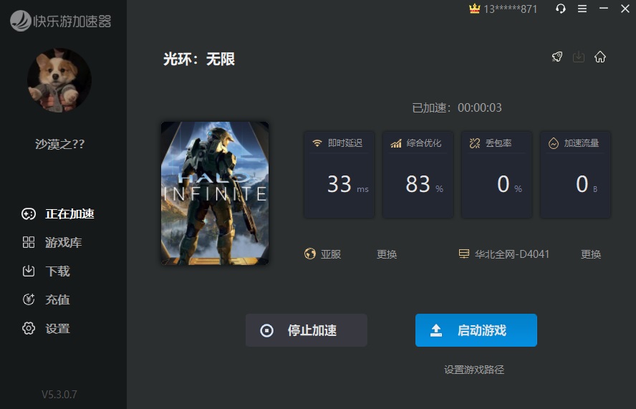Click the grayed-out download icon near the home icon

pos(579,57)
